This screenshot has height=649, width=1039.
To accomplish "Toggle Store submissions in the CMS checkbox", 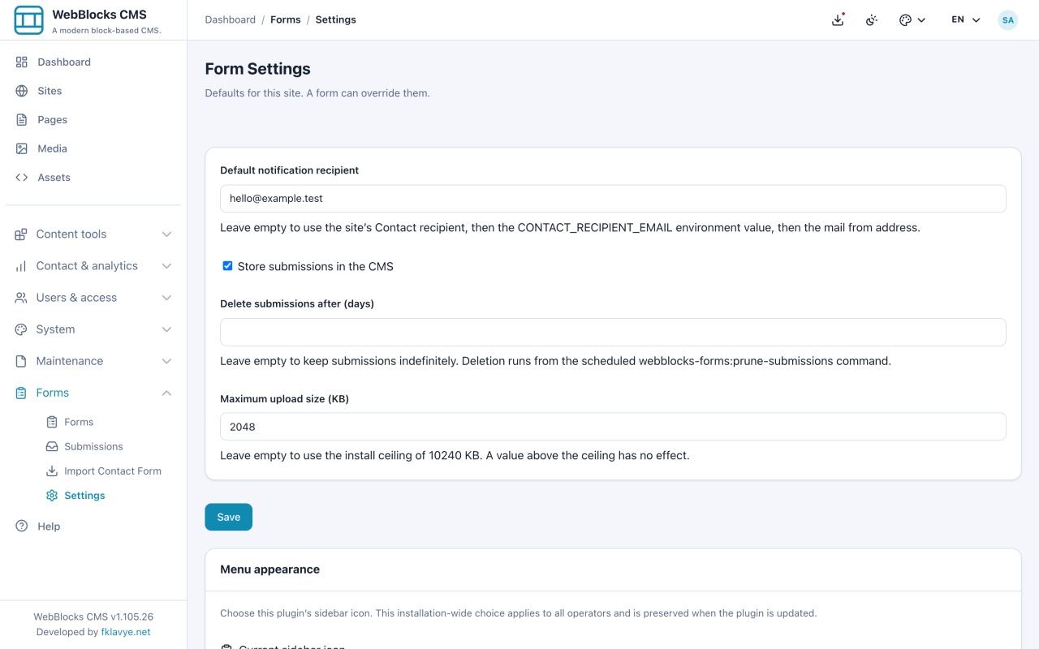I will 227,266.
